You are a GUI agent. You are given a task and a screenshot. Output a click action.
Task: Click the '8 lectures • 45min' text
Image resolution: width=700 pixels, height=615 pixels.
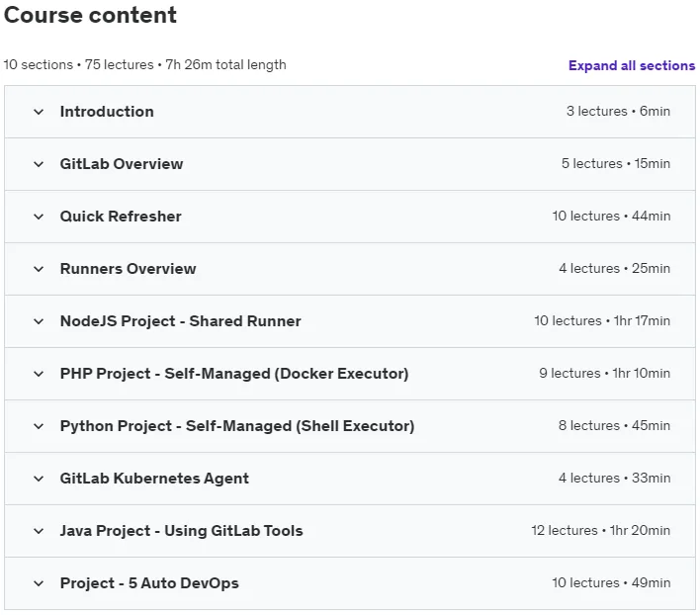click(x=614, y=426)
